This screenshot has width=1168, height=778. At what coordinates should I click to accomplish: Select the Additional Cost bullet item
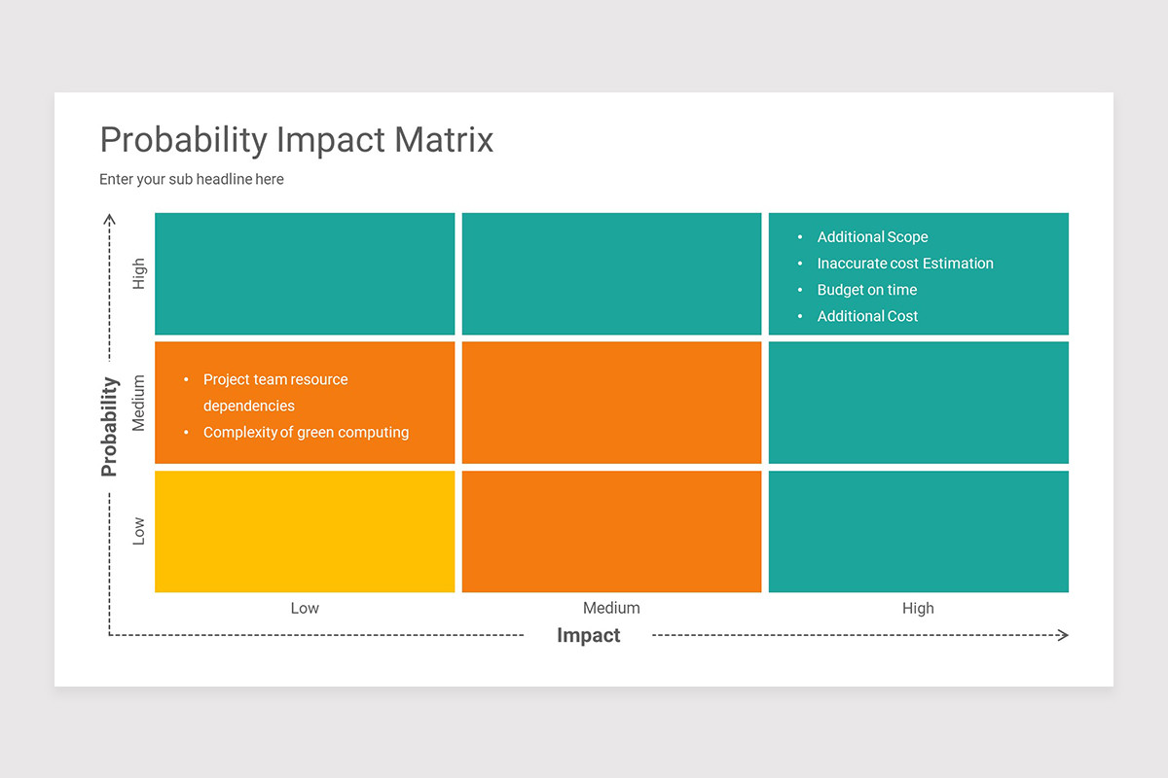point(867,316)
